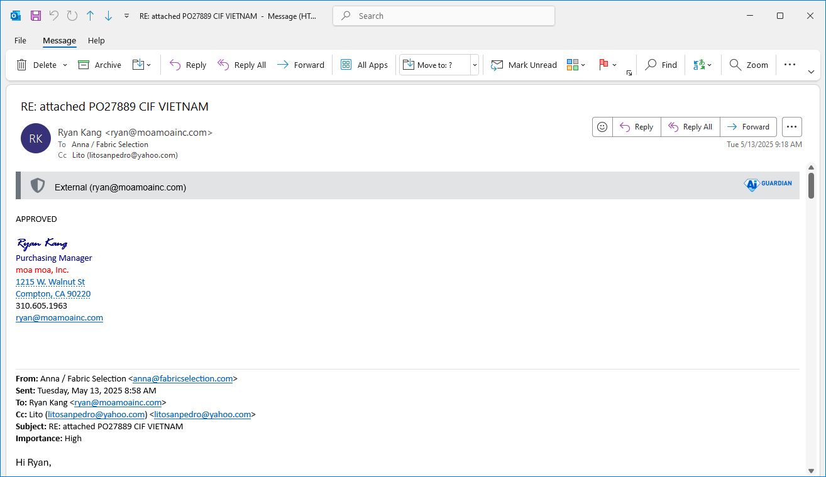826x477 pixels.
Task: Click the 'Move to: ?' quick step
Action: point(435,65)
